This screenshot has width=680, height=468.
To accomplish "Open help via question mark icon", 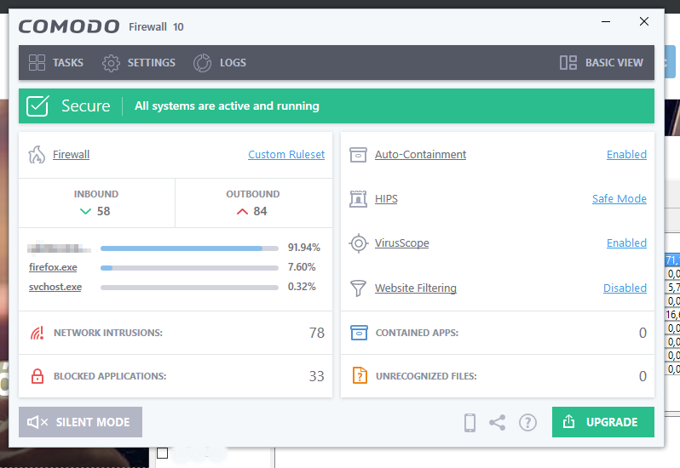I will [527, 423].
